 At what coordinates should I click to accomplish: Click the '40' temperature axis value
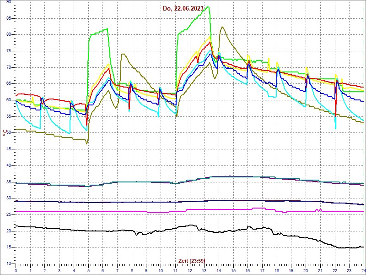click(9, 165)
